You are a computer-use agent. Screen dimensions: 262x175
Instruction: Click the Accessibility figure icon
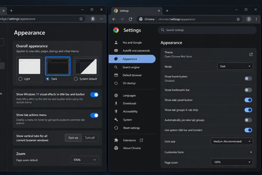tap(116, 111)
